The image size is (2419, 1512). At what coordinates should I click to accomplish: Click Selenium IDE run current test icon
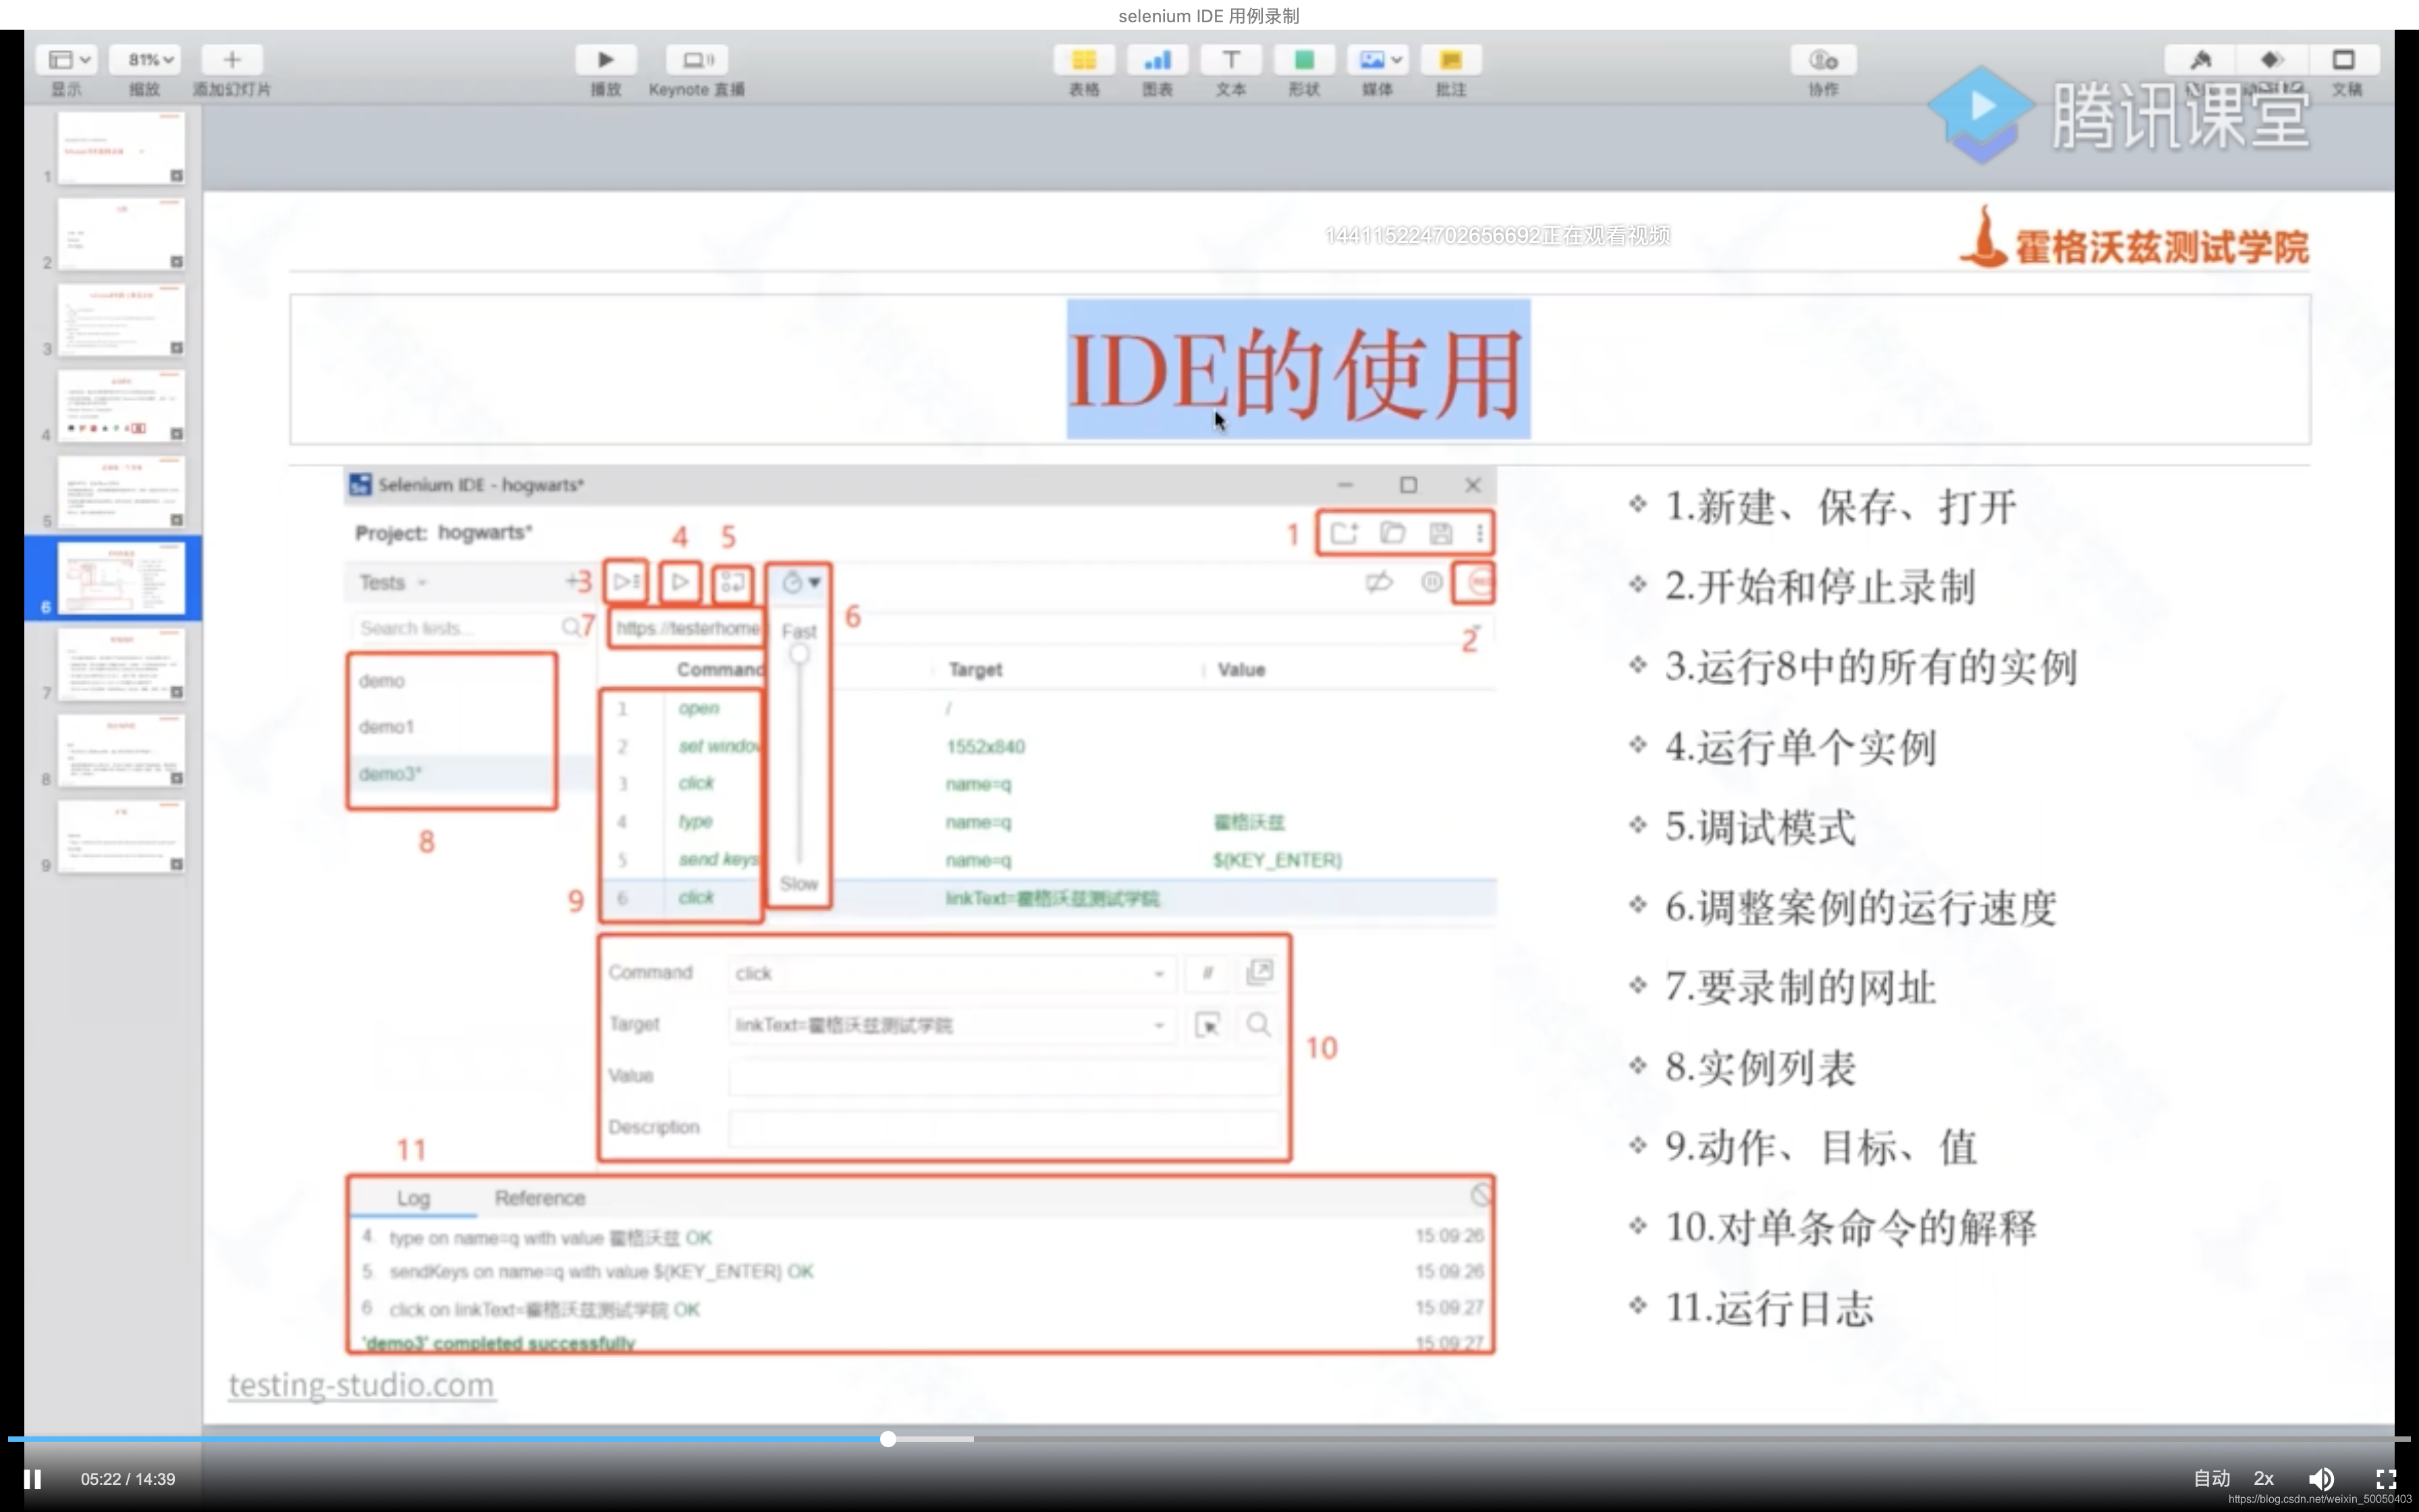pos(680,582)
